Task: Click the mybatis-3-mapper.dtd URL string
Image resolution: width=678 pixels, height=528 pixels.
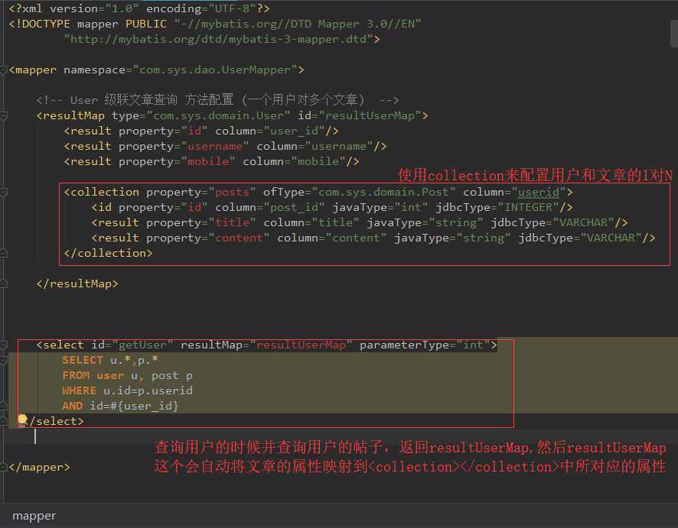Action: [218, 39]
